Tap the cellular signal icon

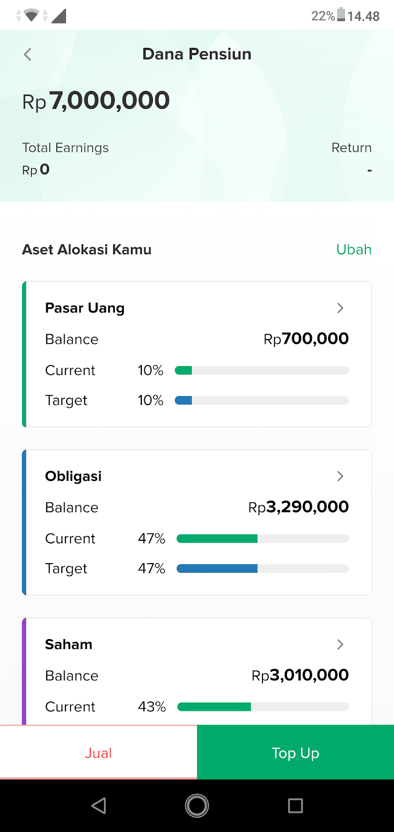tap(59, 16)
